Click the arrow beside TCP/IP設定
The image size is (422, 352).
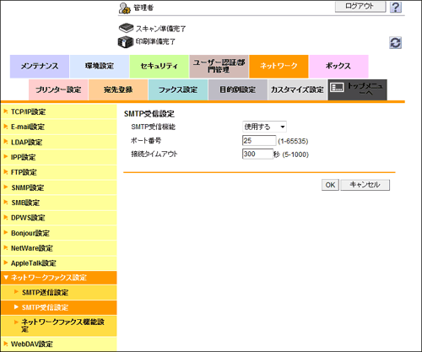(x=6, y=111)
